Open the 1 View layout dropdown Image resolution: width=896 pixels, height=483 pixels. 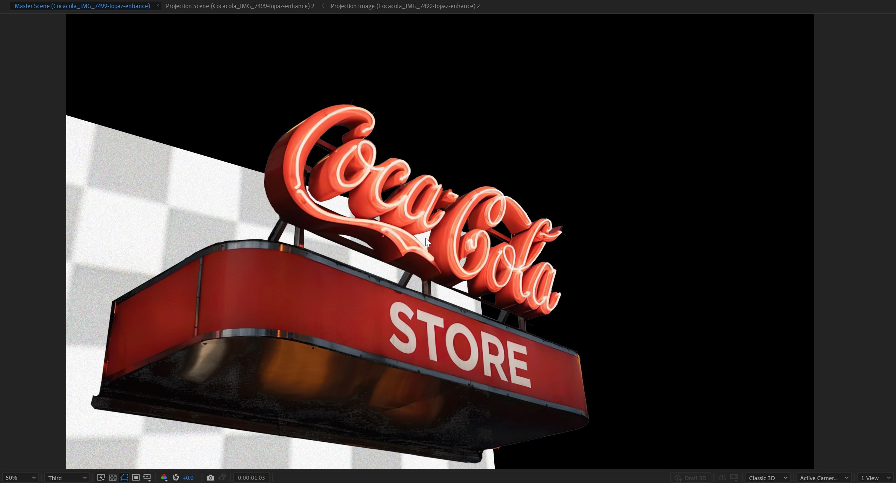pos(876,478)
